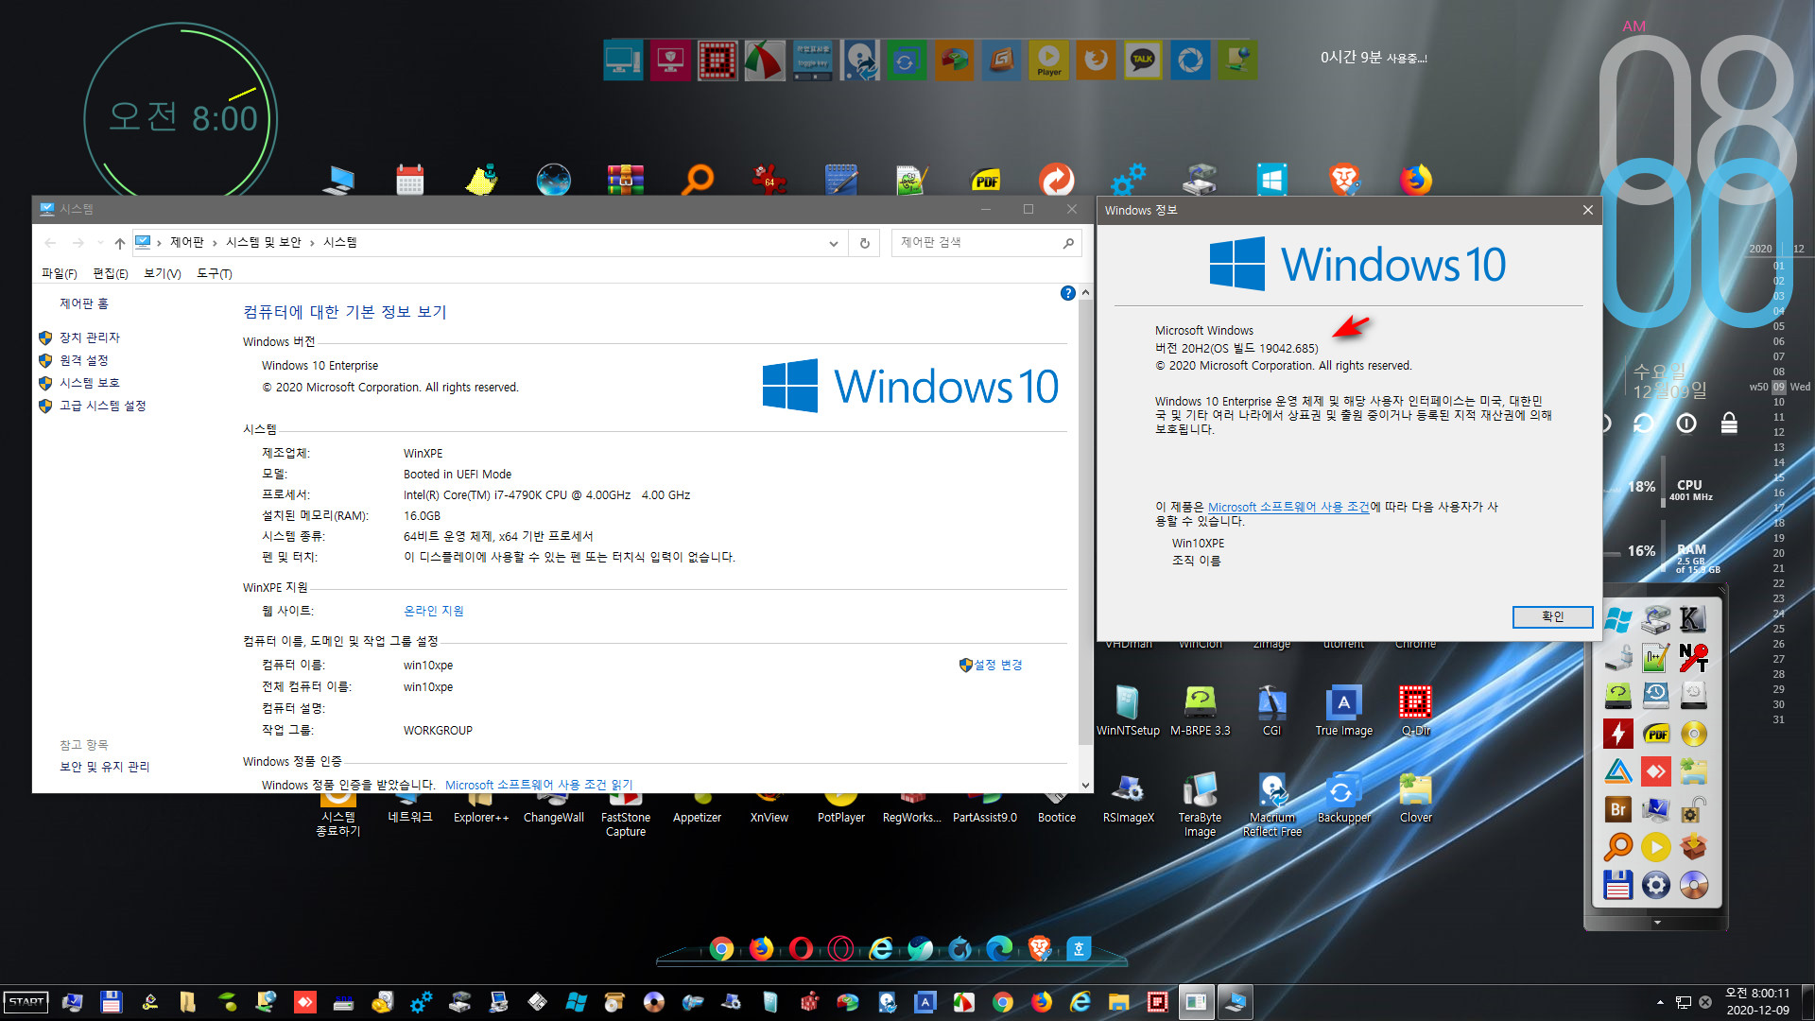Launch the TeraByte Image desktop icon
The image size is (1815, 1021).
[1200, 805]
